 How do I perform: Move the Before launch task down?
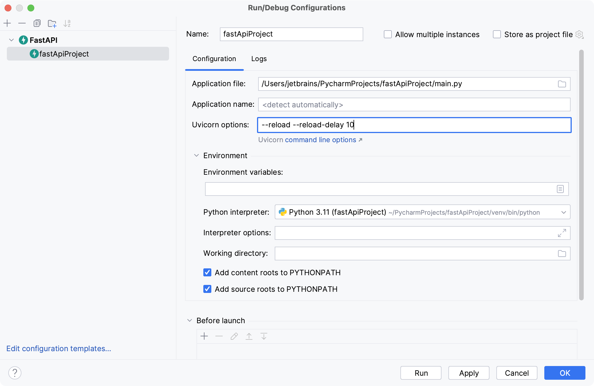264,336
